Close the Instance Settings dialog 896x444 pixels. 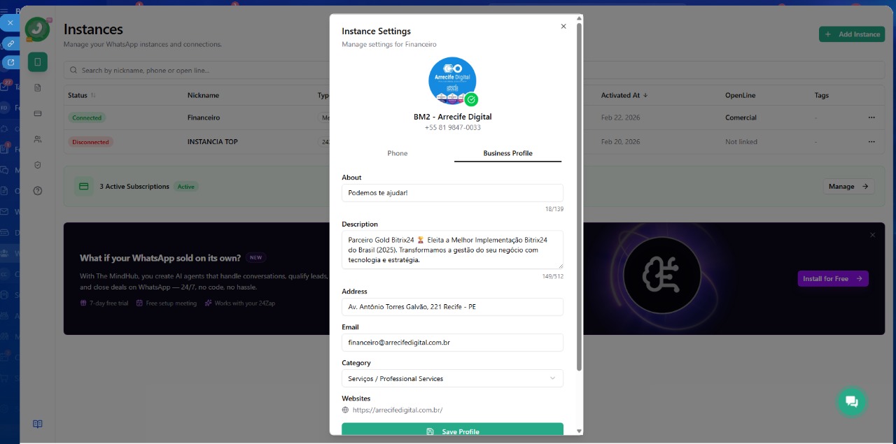point(563,27)
